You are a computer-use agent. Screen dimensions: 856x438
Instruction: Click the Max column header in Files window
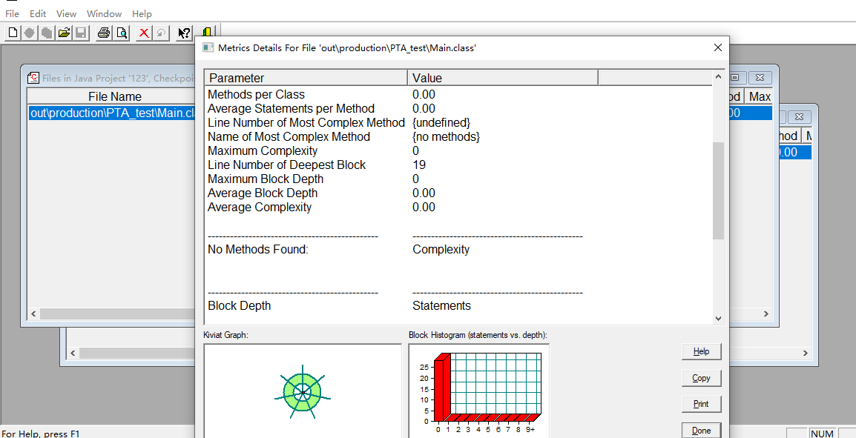760,96
